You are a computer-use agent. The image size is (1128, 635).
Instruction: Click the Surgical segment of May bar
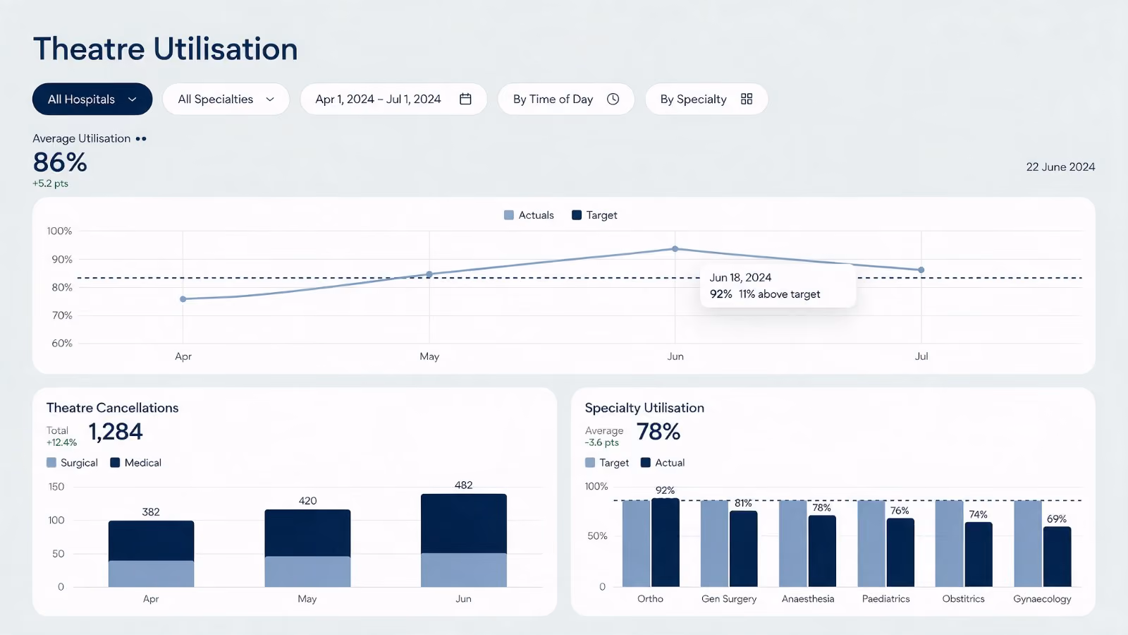(x=307, y=571)
